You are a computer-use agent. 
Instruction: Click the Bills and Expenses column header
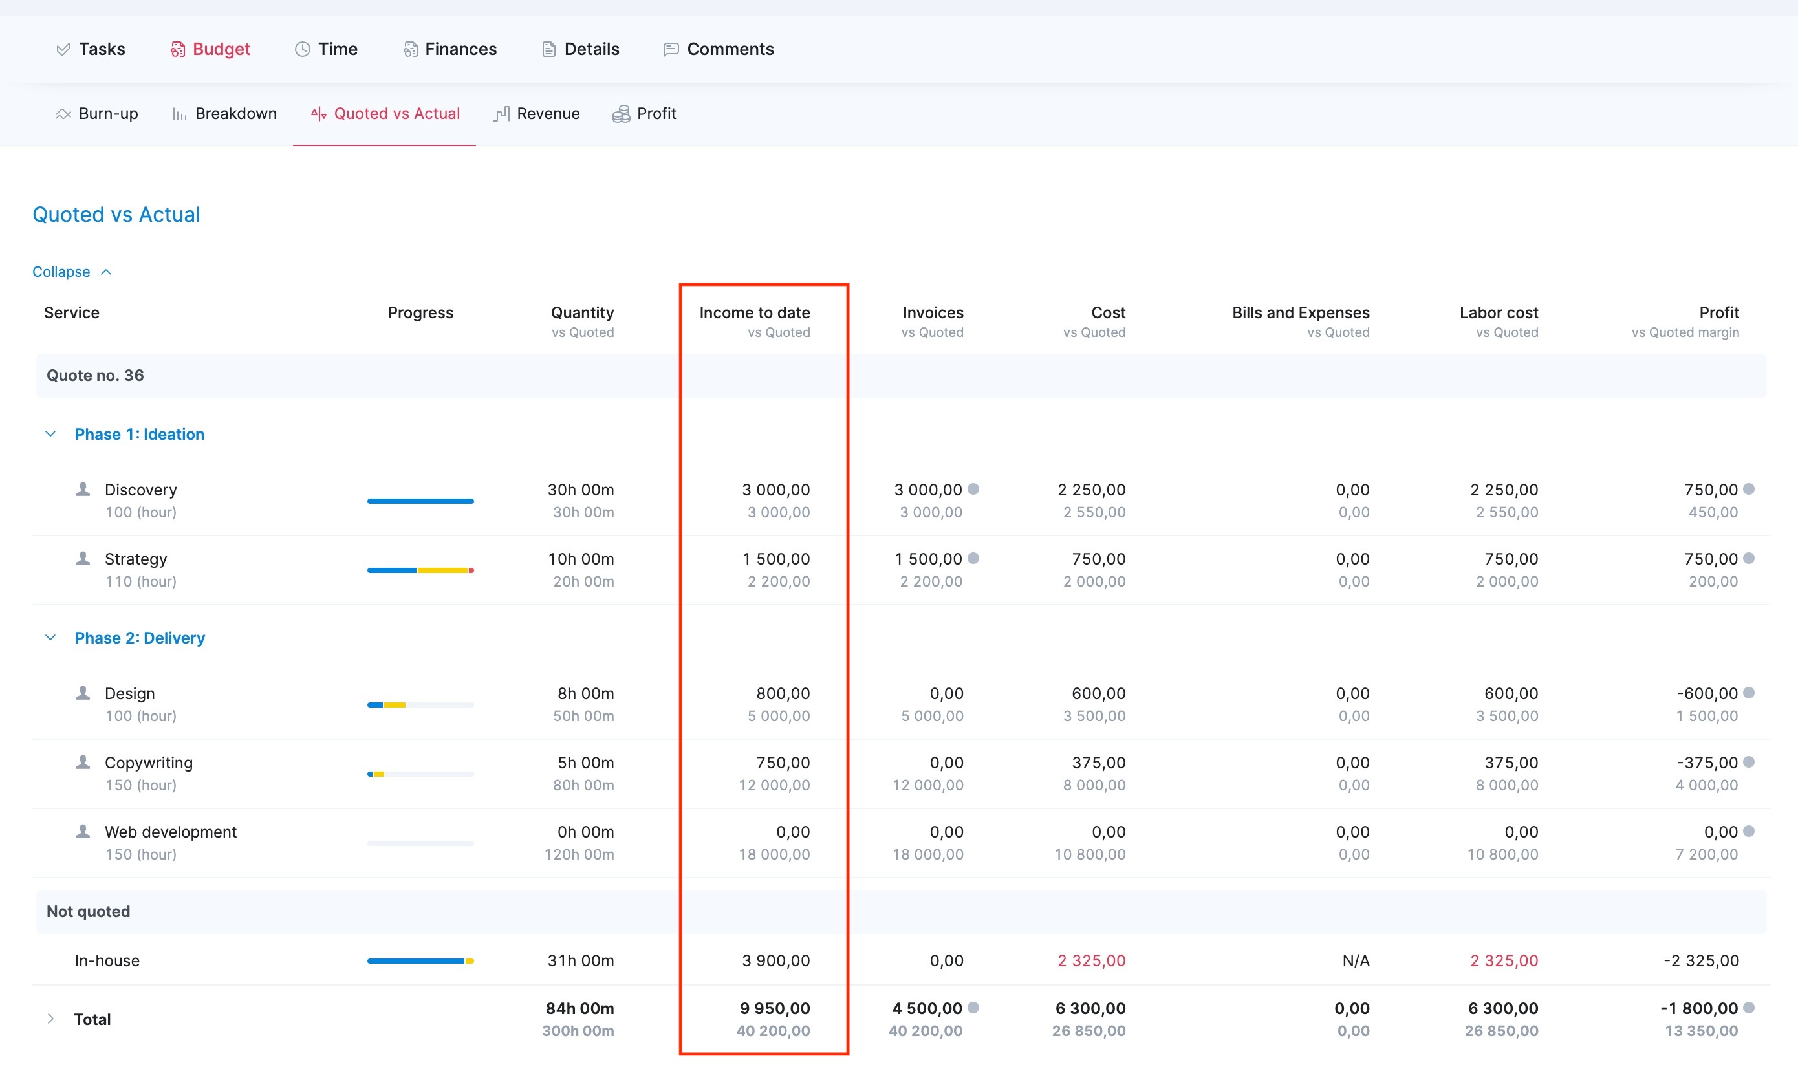1301,313
